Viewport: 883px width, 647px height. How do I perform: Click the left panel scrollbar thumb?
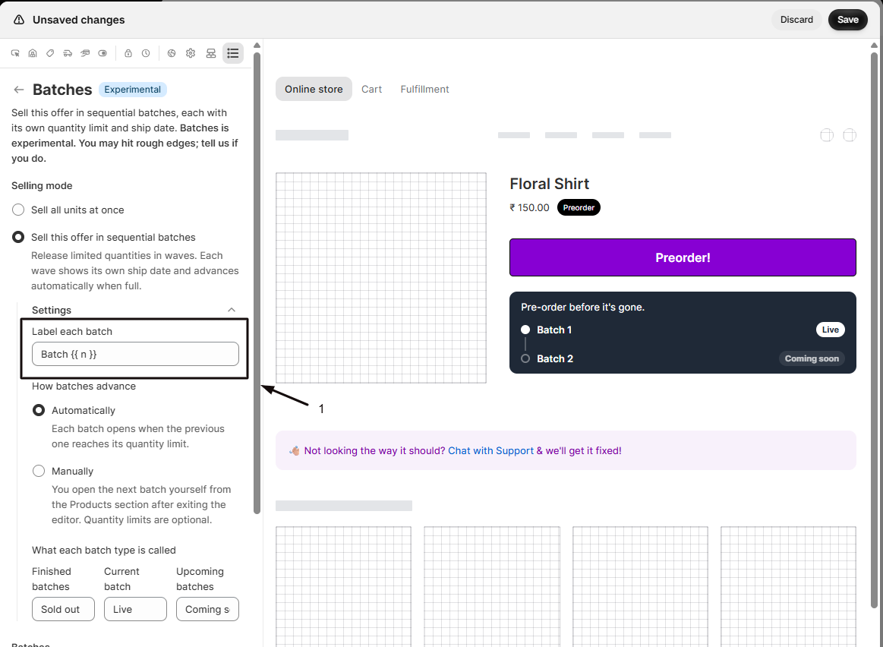click(x=257, y=282)
